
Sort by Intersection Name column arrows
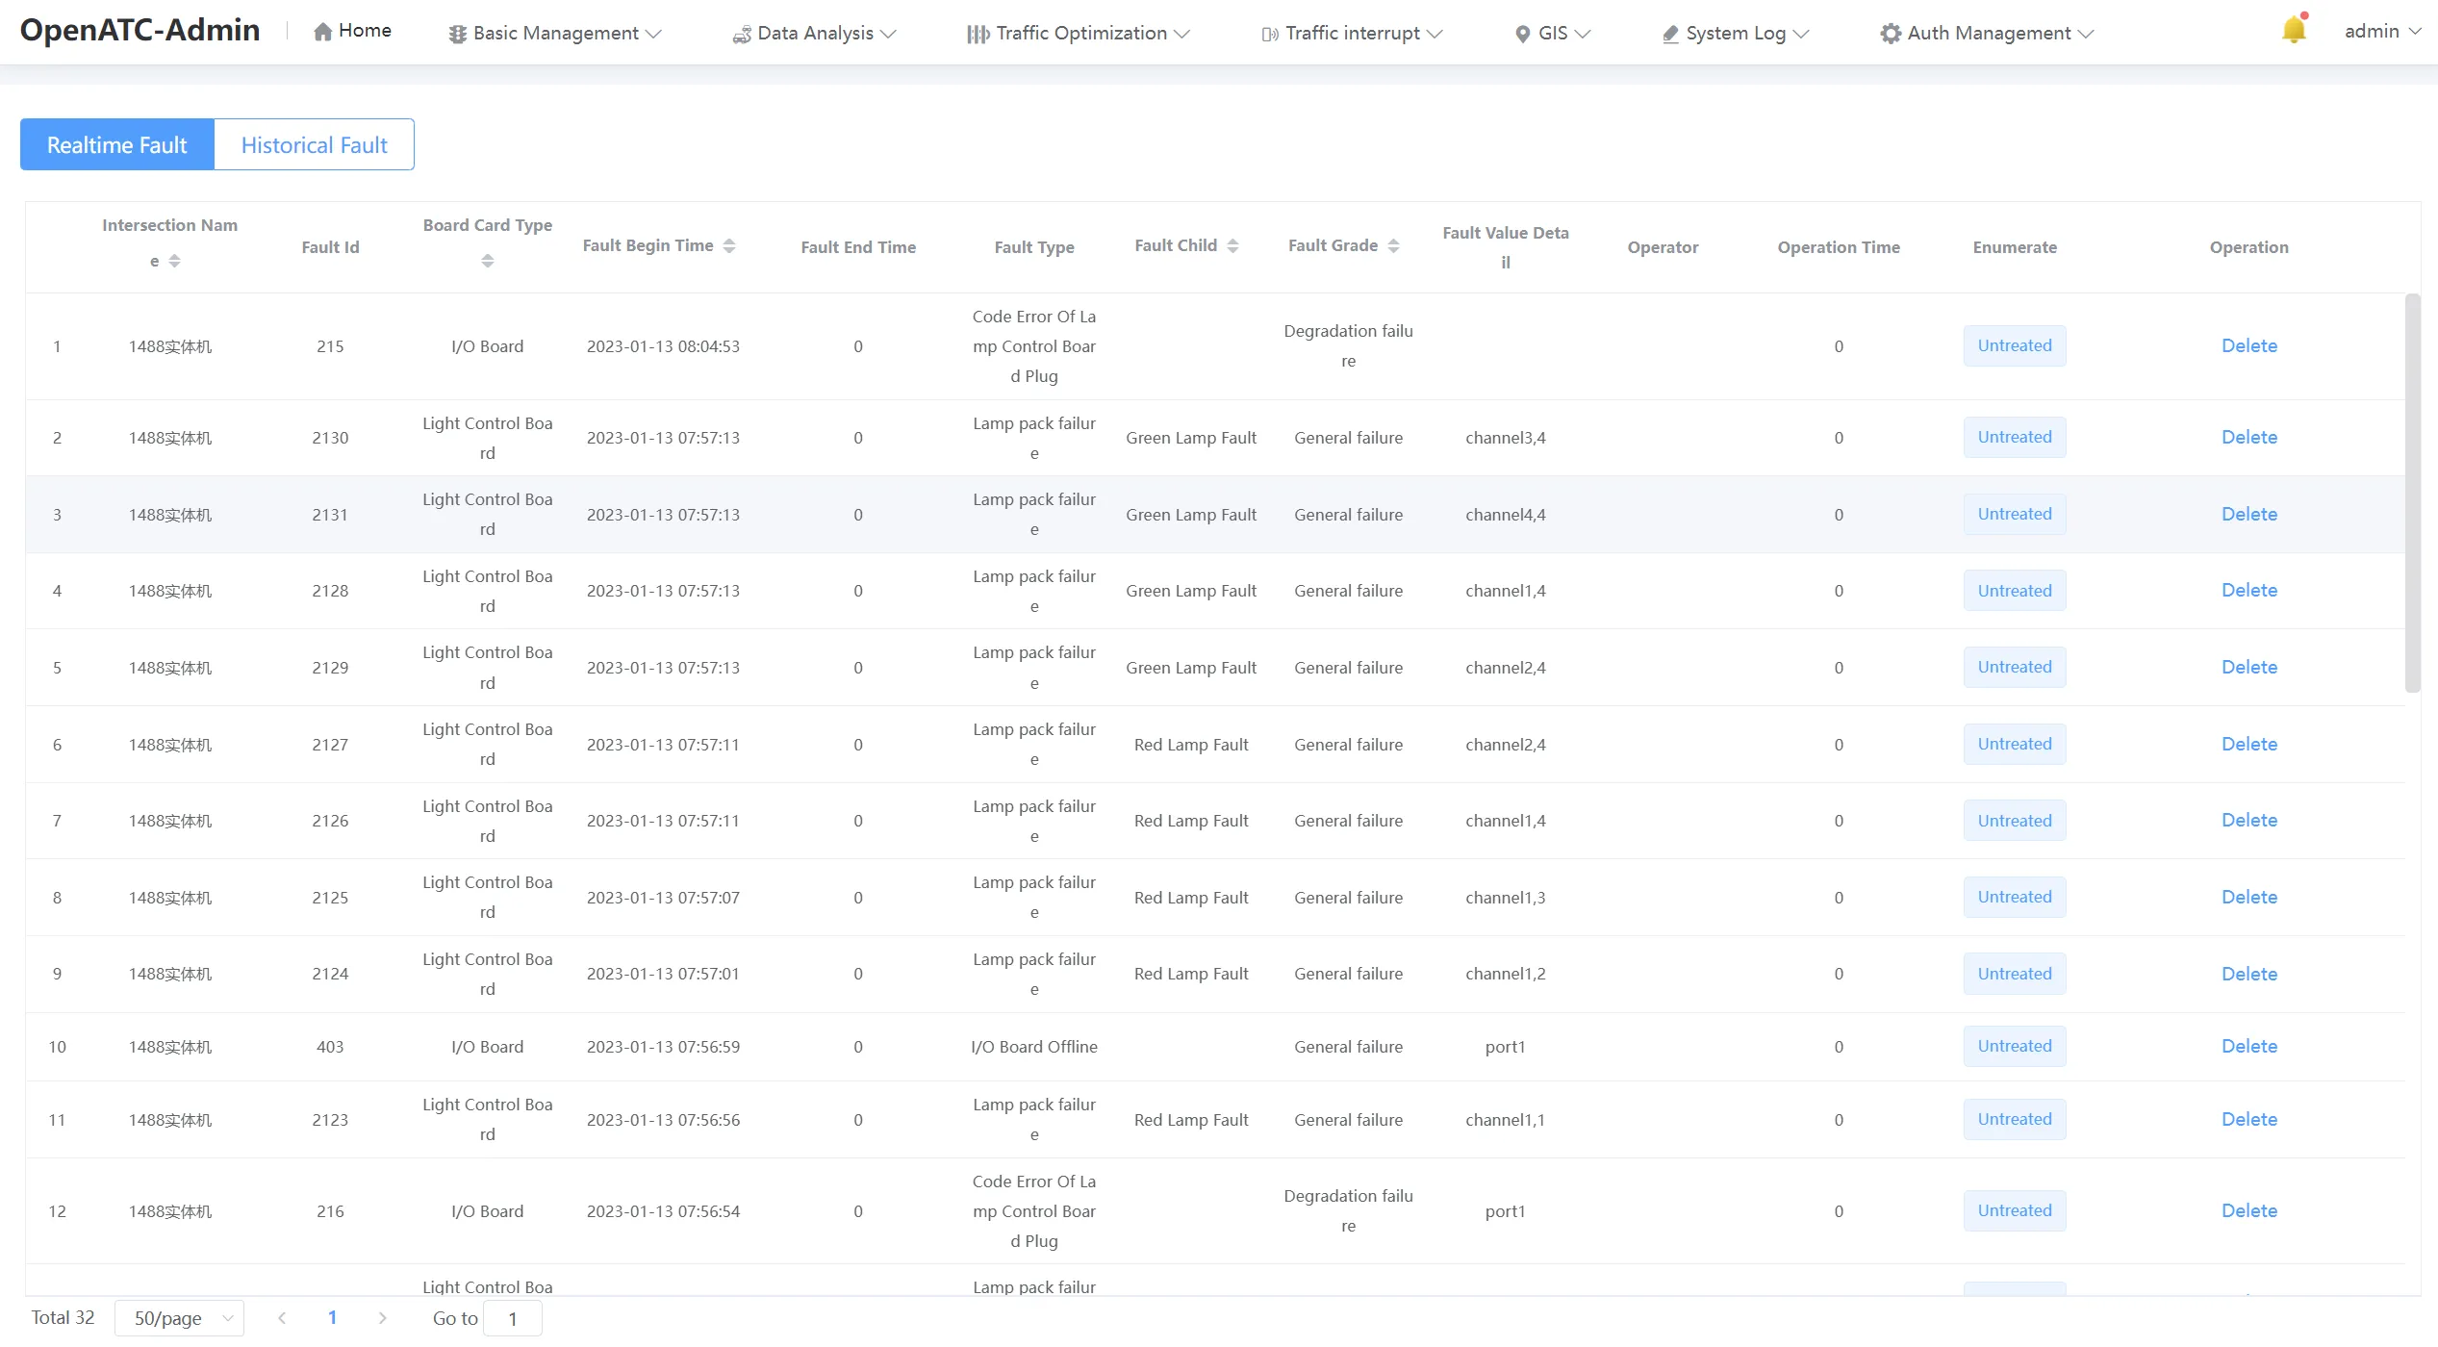[174, 261]
